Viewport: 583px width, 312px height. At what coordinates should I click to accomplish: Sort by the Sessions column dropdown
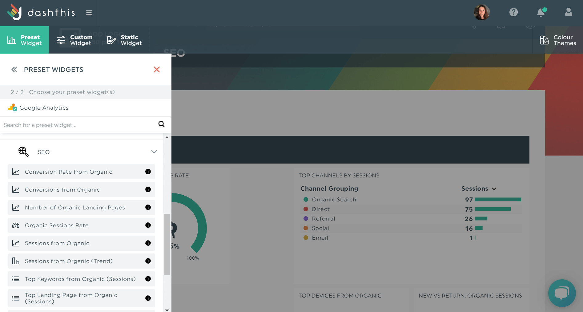coord(479,188)
